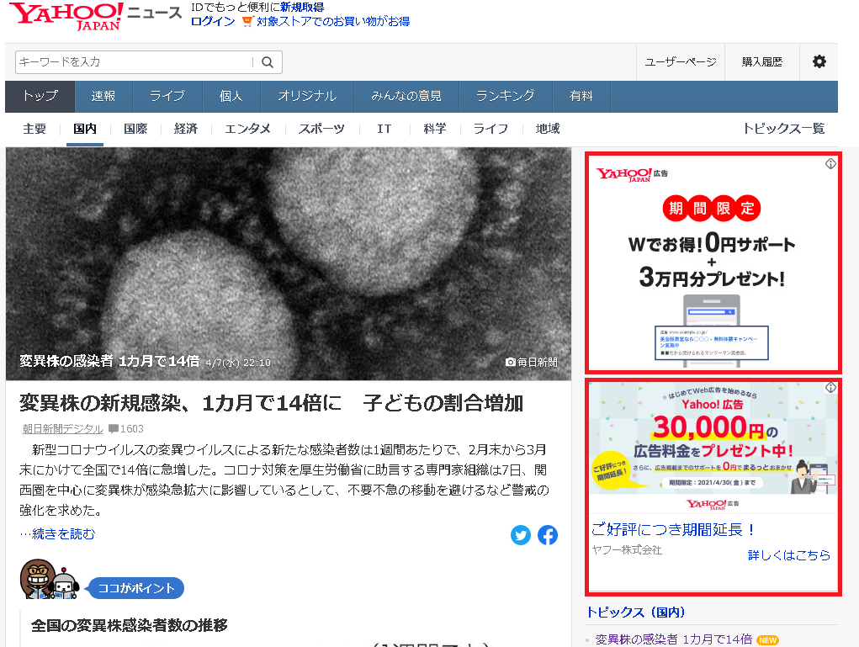This screenshot has width=859, height=647.
Task: Click トピックス（国内）heading
Action: point(635,612)
